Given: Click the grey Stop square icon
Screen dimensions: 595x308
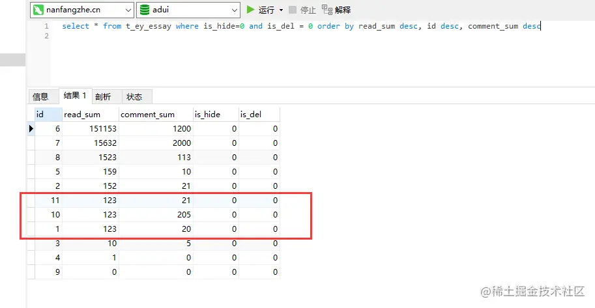Looking at the screenshot, I should point(293,10).
